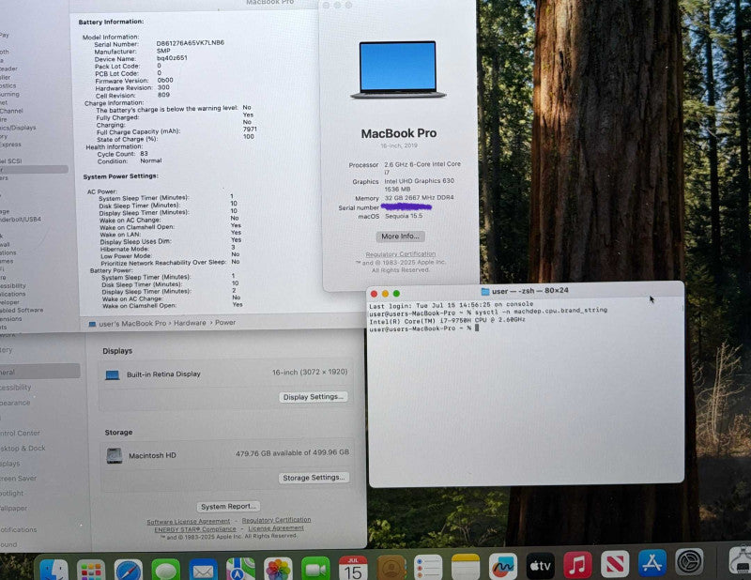Click the System Power Settings heading
This screenshot has height=580, width=751.
[x=121, y=176]
